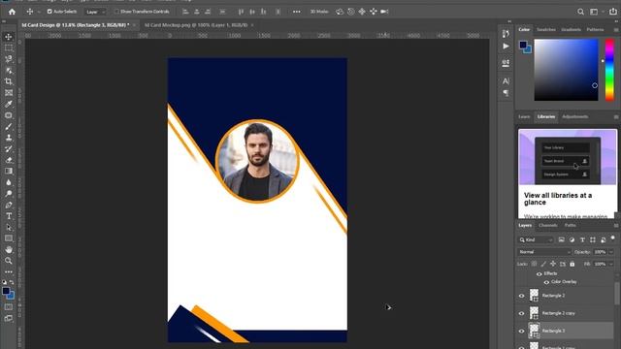Image resolution: width=621 pixels, height=349 pixels.
Task: Enable Show Transform Controls checkbox
Action: tap(116, 12)
